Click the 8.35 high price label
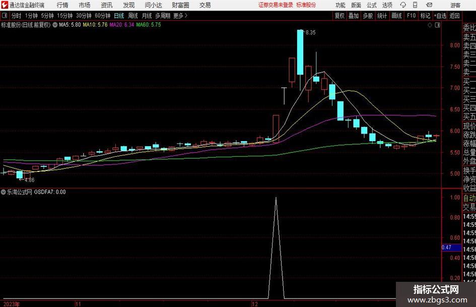The width and height of the screenshot is (476, 307). [311, 33]
